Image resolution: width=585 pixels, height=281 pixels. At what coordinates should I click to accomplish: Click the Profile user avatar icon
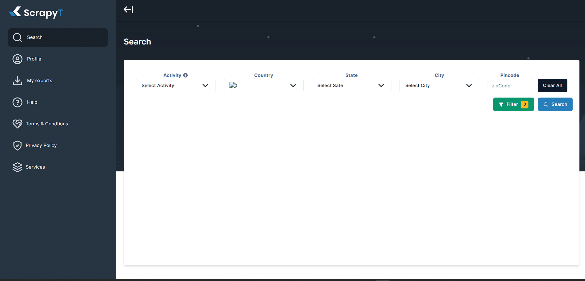(17, 59)
